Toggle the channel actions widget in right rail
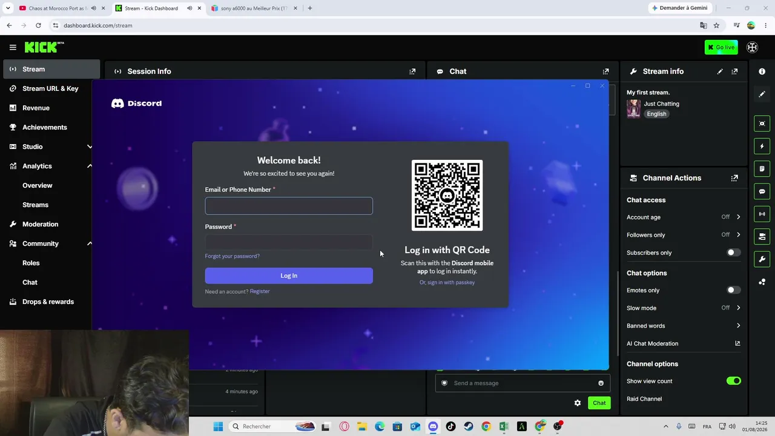The width and height of the screenshot is (775, 436). pos(762,236)
